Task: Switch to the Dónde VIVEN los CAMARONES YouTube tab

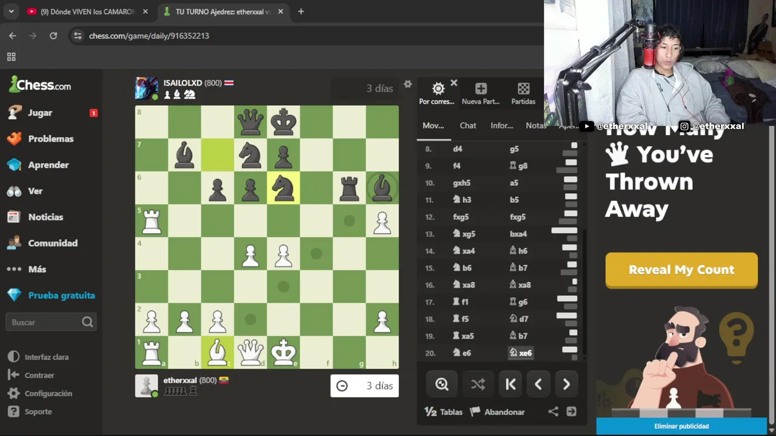Action: pyautogui.click(x=88, y=12)
